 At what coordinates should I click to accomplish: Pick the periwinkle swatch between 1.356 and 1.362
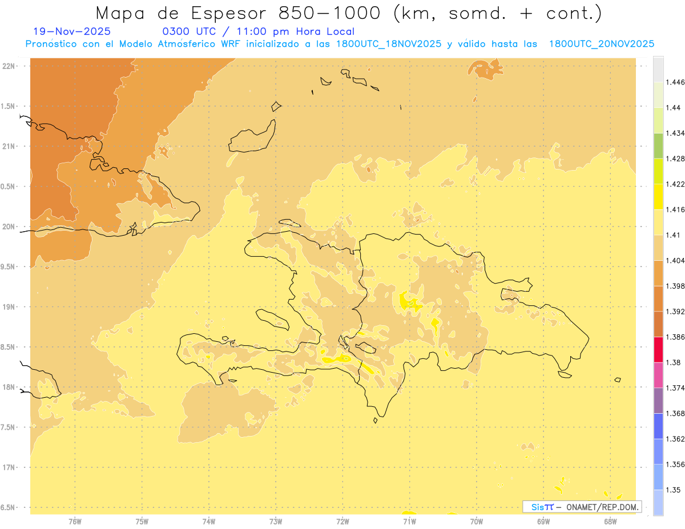(x=658, y=451)
